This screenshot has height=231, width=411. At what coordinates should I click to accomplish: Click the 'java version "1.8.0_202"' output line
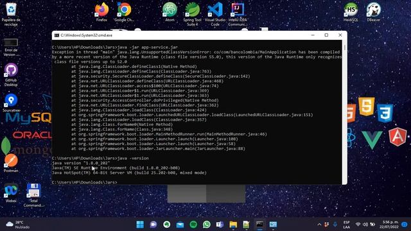click(81, 163)
